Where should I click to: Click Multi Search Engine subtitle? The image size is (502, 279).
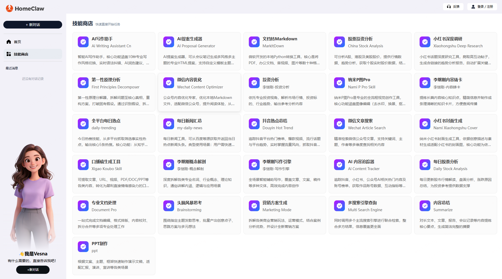[365, 210]
